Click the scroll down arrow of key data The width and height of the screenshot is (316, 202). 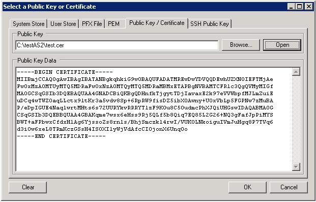[296, 167]
